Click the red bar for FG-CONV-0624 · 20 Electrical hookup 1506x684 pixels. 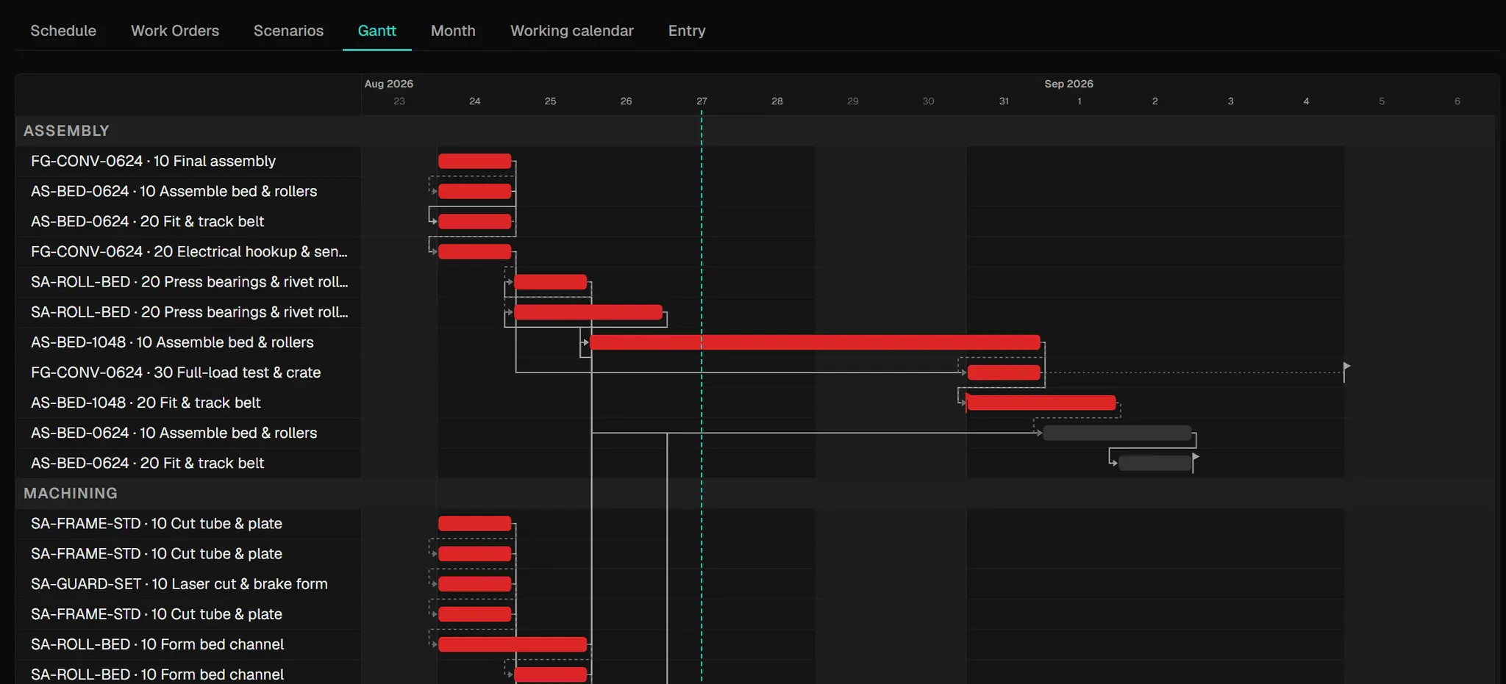pos(474,251)
